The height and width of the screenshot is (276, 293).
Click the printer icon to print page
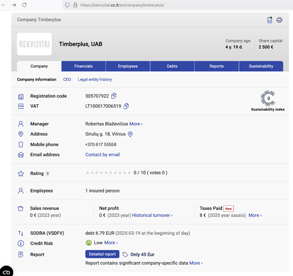point(279,20)
